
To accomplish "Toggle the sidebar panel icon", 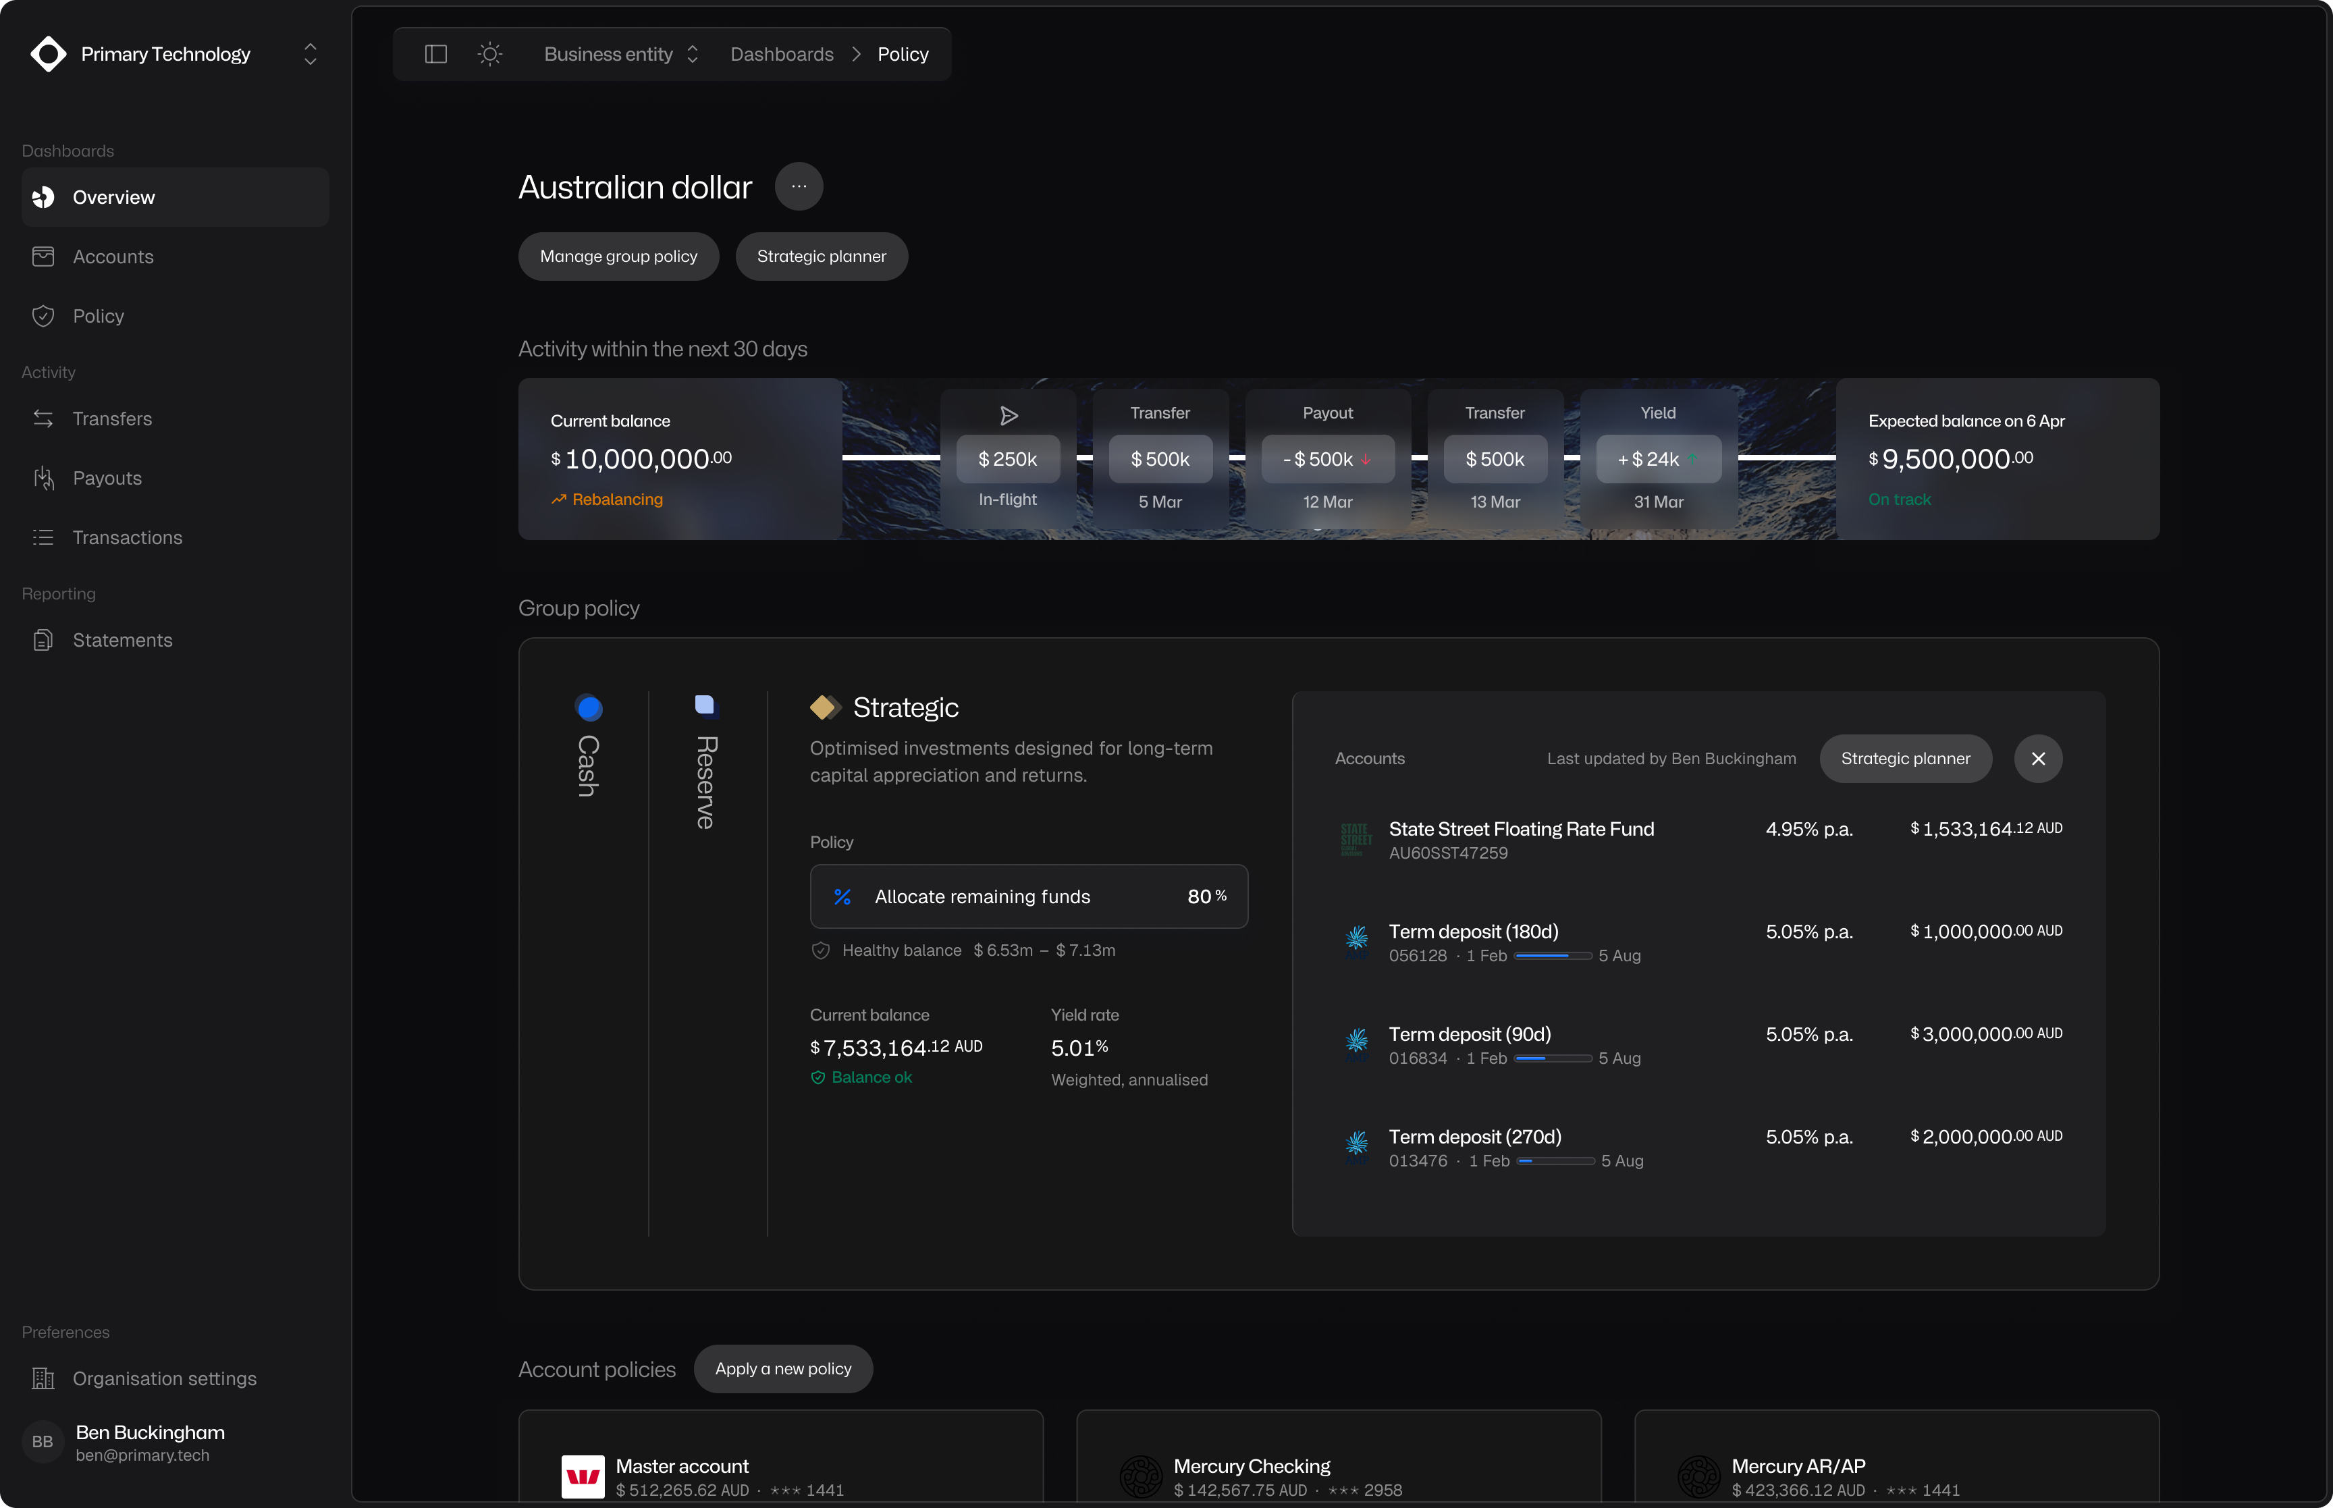I will point(435,54).
